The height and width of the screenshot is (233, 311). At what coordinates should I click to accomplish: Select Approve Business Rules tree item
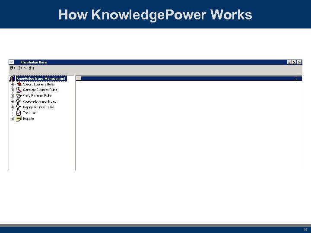click(39, 101)
